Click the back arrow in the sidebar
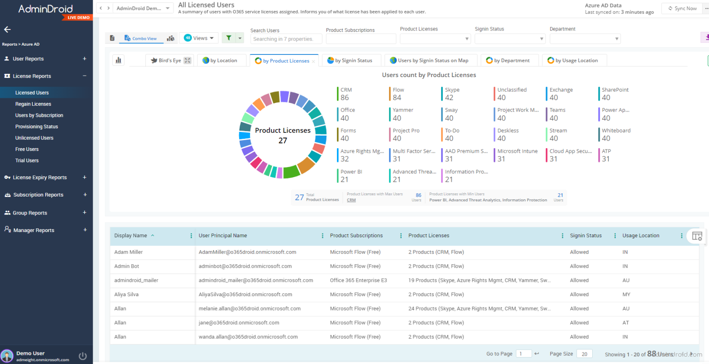Viewport: 709px width, 364px height. click(x=7, y=30)
